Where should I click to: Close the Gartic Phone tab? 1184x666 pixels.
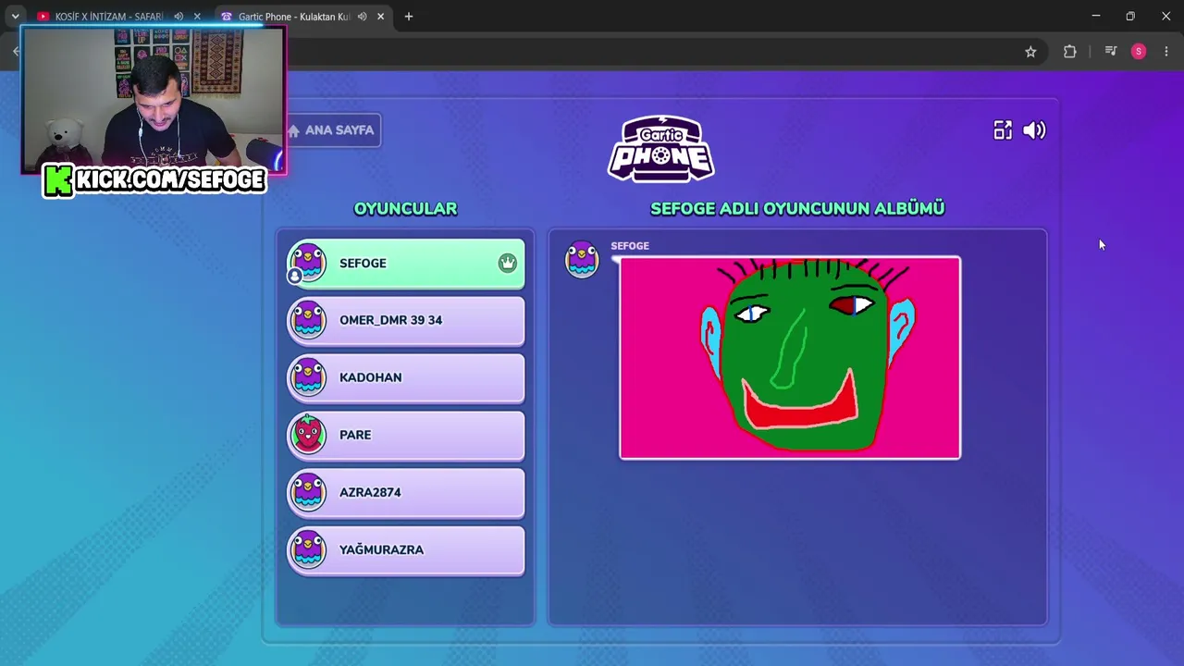tap(380, 17)
